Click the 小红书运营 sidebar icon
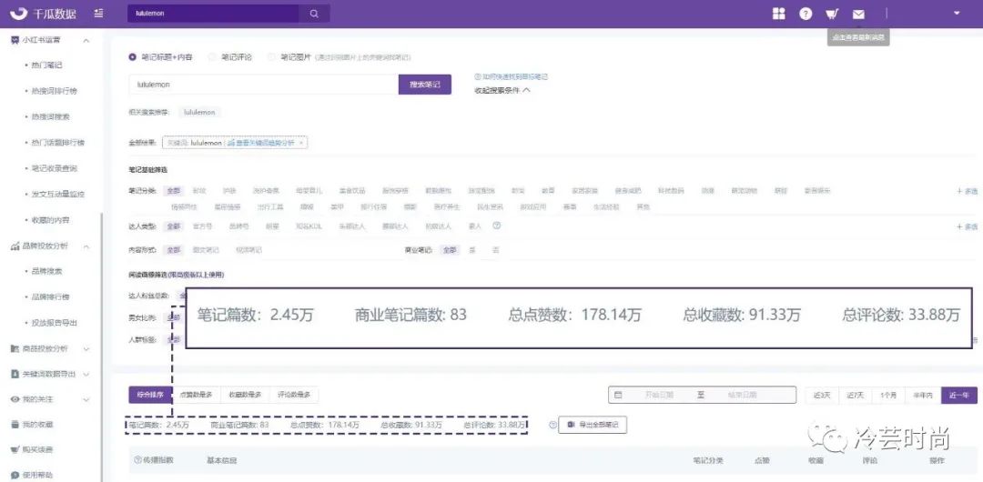 pos(15,40)
